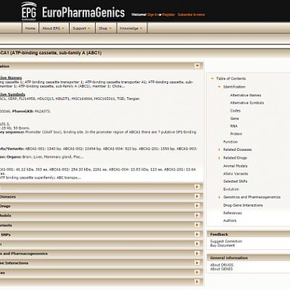Collapse the Table of Contents tree arrow
Screen dimensions: 290x290
tap(212, 78)
